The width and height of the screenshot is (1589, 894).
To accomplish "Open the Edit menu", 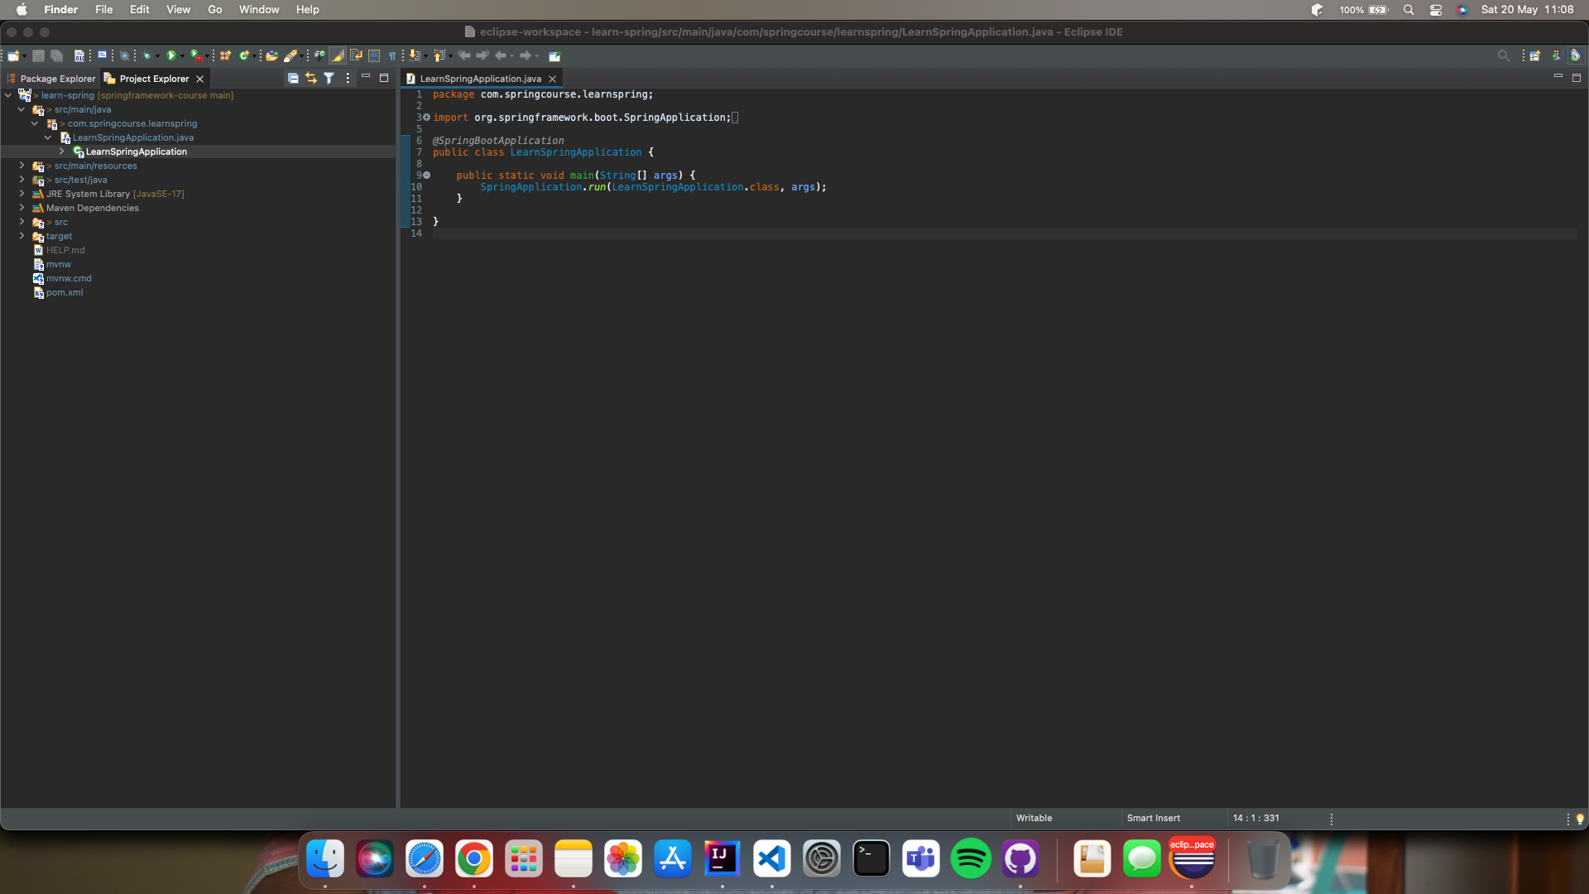I will click(139, 9).
